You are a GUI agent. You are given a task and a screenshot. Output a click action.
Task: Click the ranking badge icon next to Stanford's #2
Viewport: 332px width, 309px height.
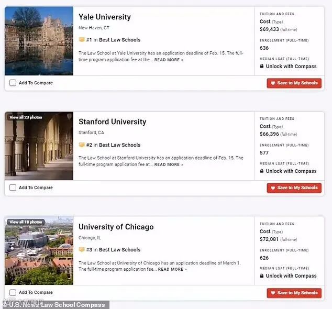82,145
